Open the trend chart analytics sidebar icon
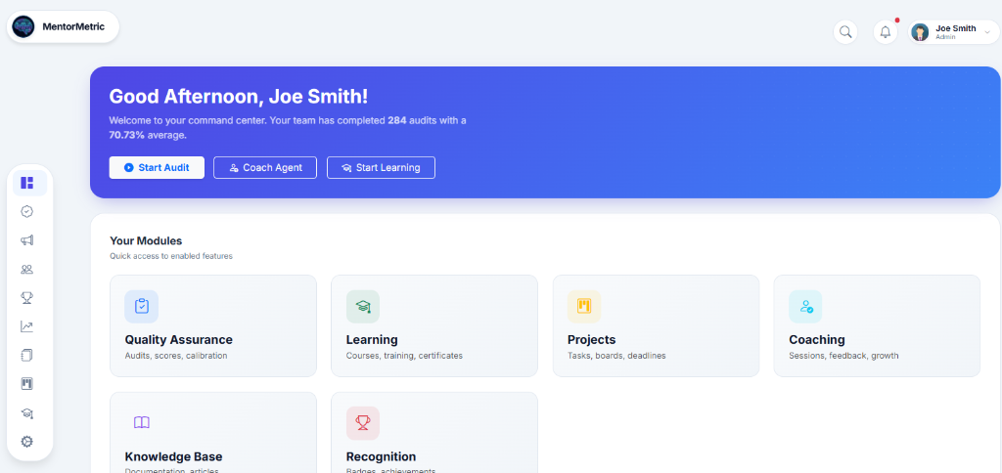This screenshot has width=1002, height=473. 27,326
